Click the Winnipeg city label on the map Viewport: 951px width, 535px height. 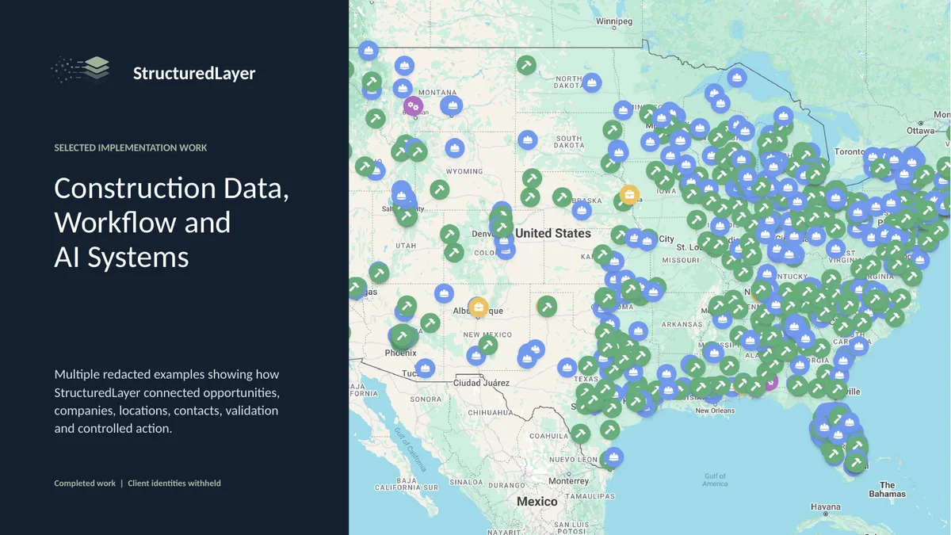click(614, 21)
